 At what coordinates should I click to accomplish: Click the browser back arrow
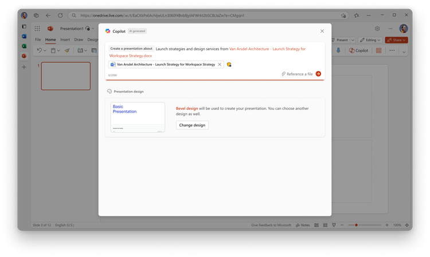coord(48,15)
